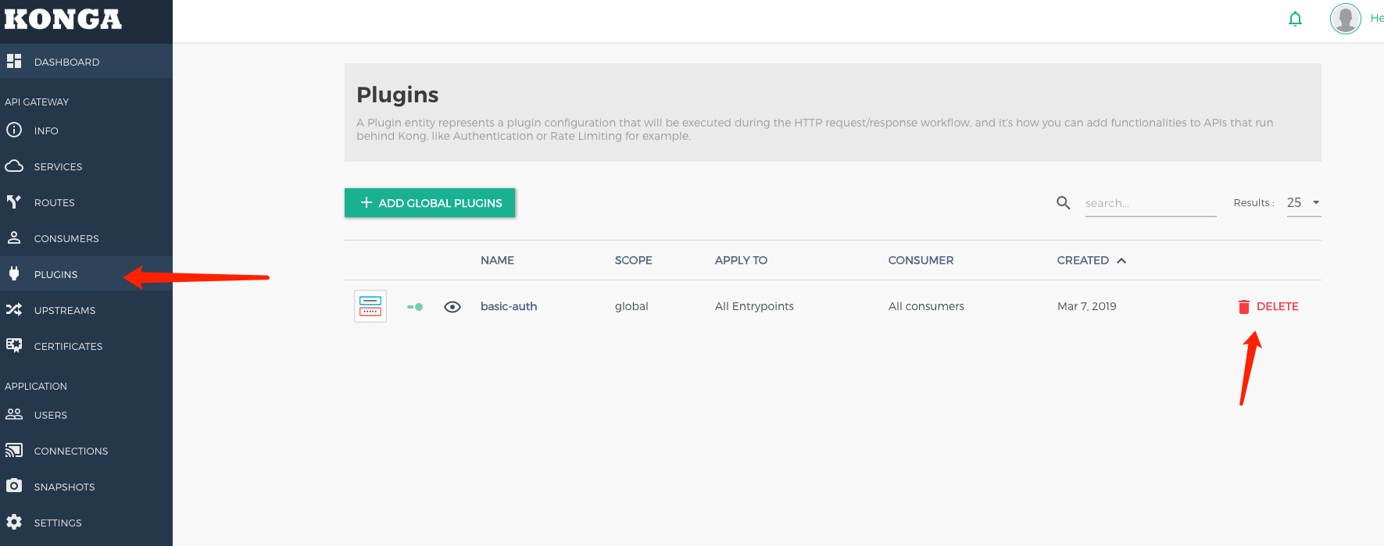This screenshot has width=1384, height=546.
Task: Open notifications bell icon
Action: 1295,19
